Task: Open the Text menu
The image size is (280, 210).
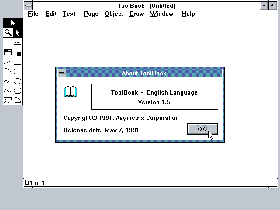Action: pos(69,14)
